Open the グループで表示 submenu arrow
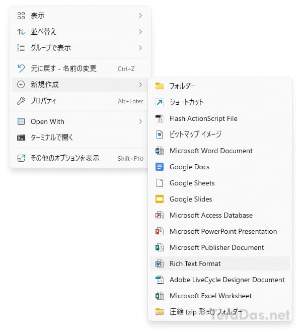Image resolution: width=302 pixels, height=332 pixels. (140, 48)
